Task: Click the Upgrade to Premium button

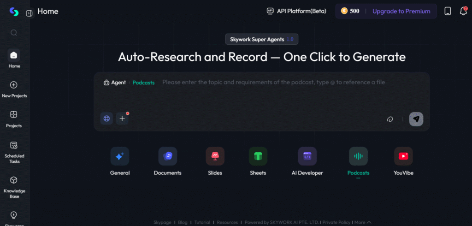Action: pyautogui.click(x=401, y=11)
